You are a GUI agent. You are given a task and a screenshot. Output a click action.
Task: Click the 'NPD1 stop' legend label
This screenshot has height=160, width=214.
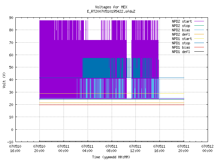coord(181,43)
